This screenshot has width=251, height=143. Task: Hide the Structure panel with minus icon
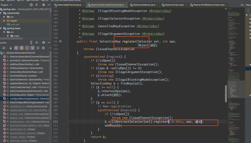point(49,42)
